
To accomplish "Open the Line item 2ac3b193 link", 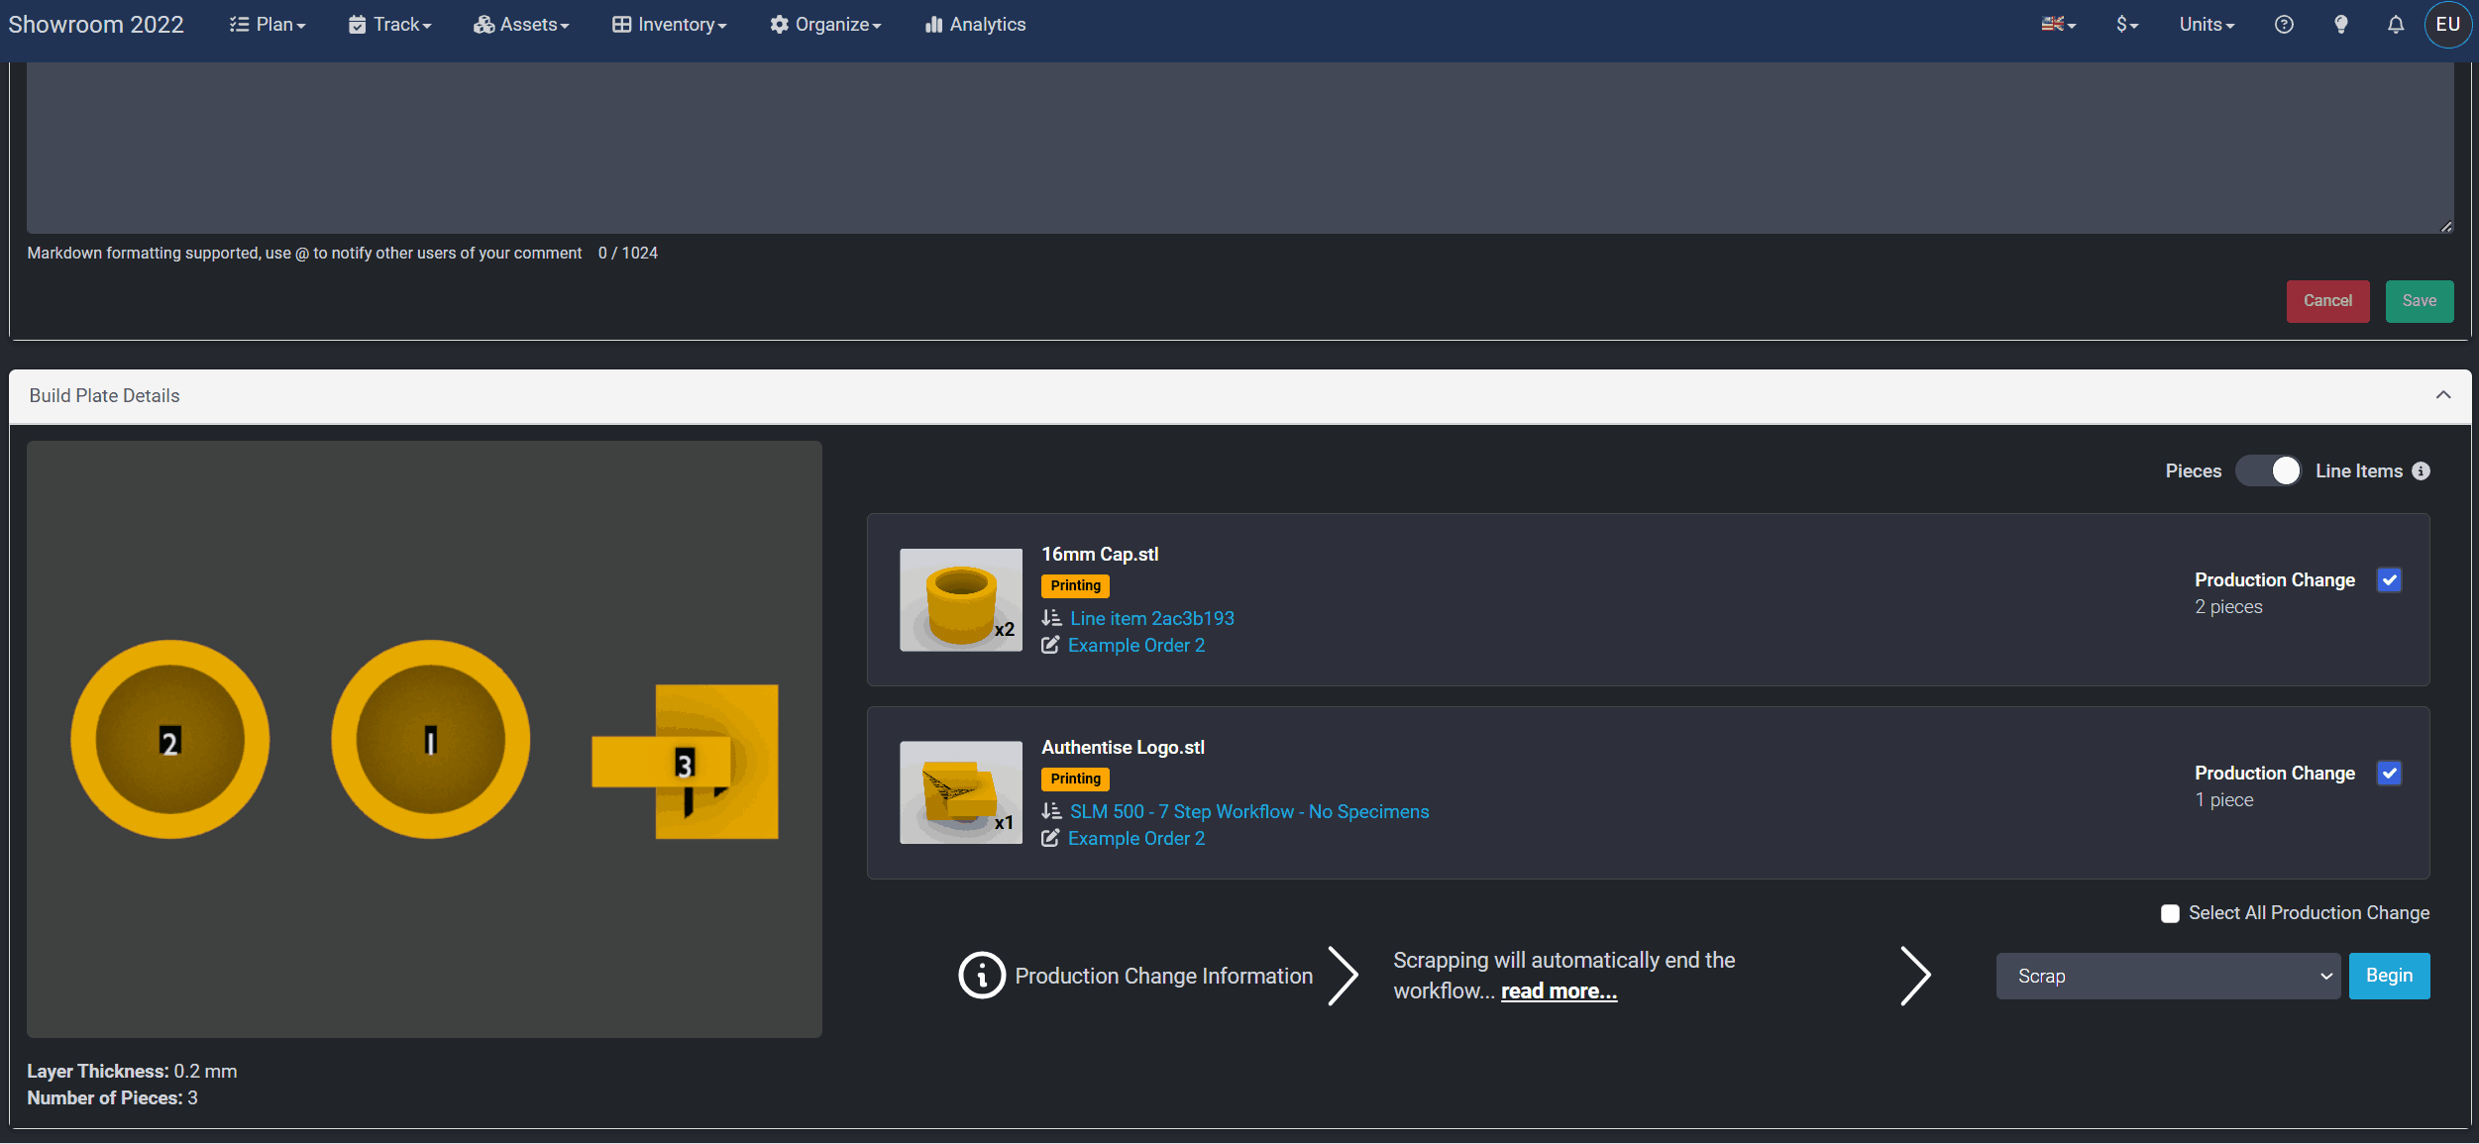I will point(1151,619).
